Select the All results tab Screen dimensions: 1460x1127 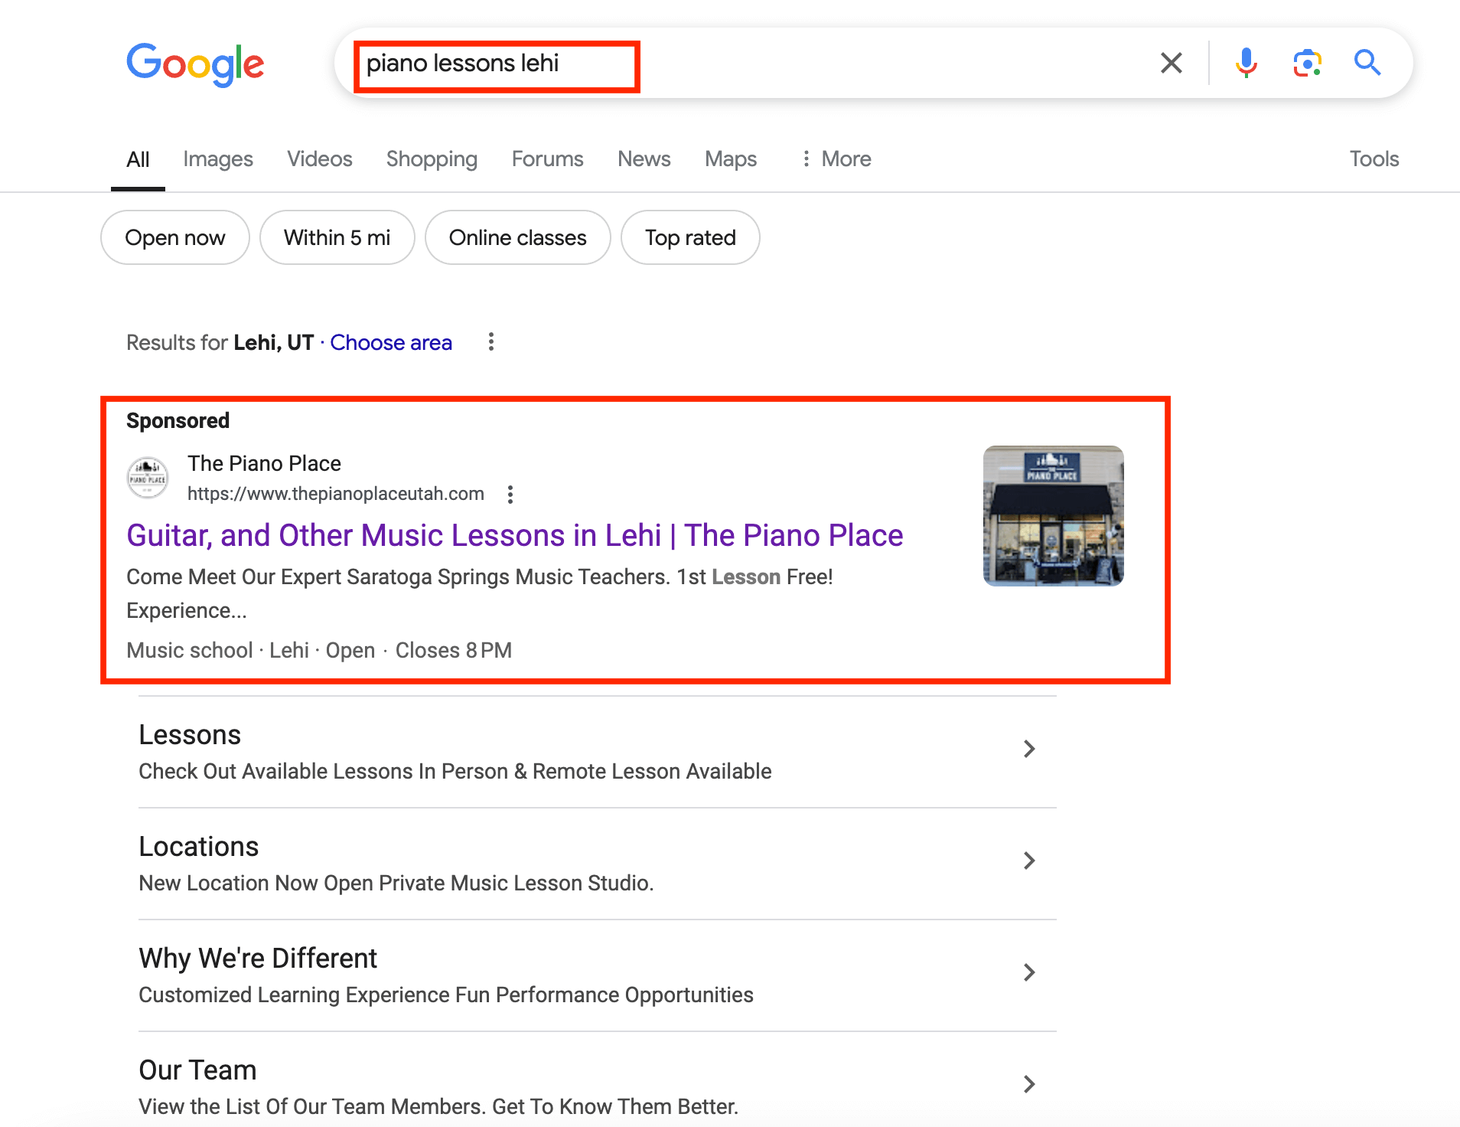click(138, 159)
